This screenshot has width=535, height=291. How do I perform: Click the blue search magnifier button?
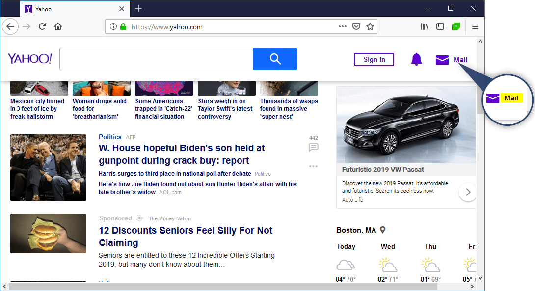coord(275,59)
